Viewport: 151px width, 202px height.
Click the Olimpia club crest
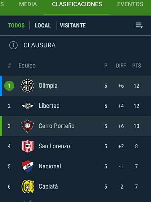[x=28, y=86]
